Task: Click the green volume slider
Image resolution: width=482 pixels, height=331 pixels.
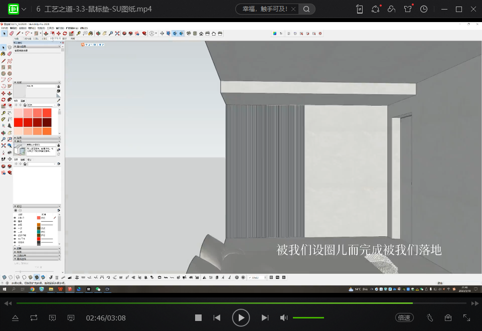Action: (x=308, y=317)
